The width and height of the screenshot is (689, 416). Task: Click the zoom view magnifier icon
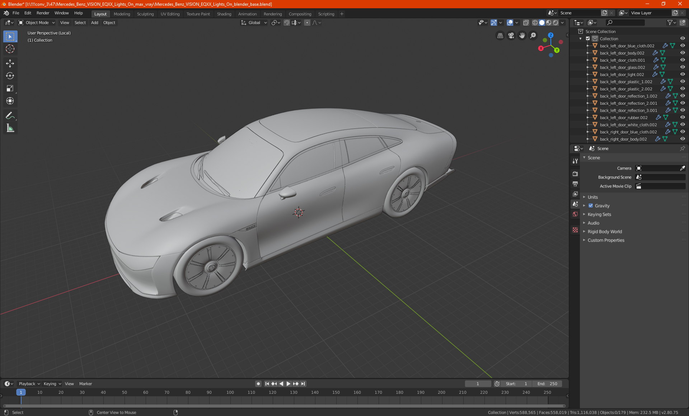pos(533,36)
